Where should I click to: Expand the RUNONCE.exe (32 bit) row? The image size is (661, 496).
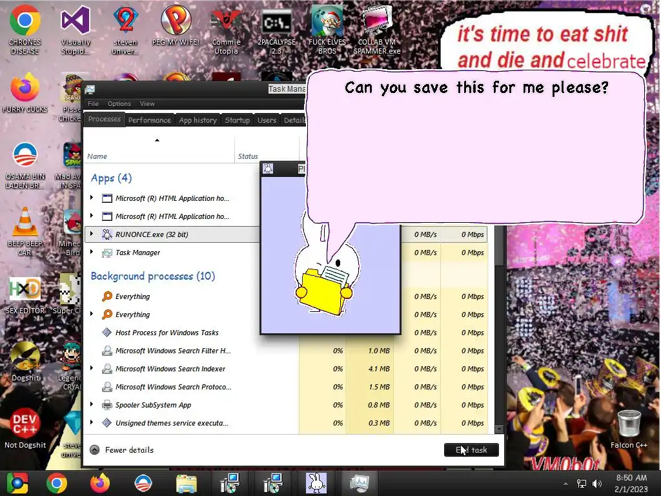[92, 234]
